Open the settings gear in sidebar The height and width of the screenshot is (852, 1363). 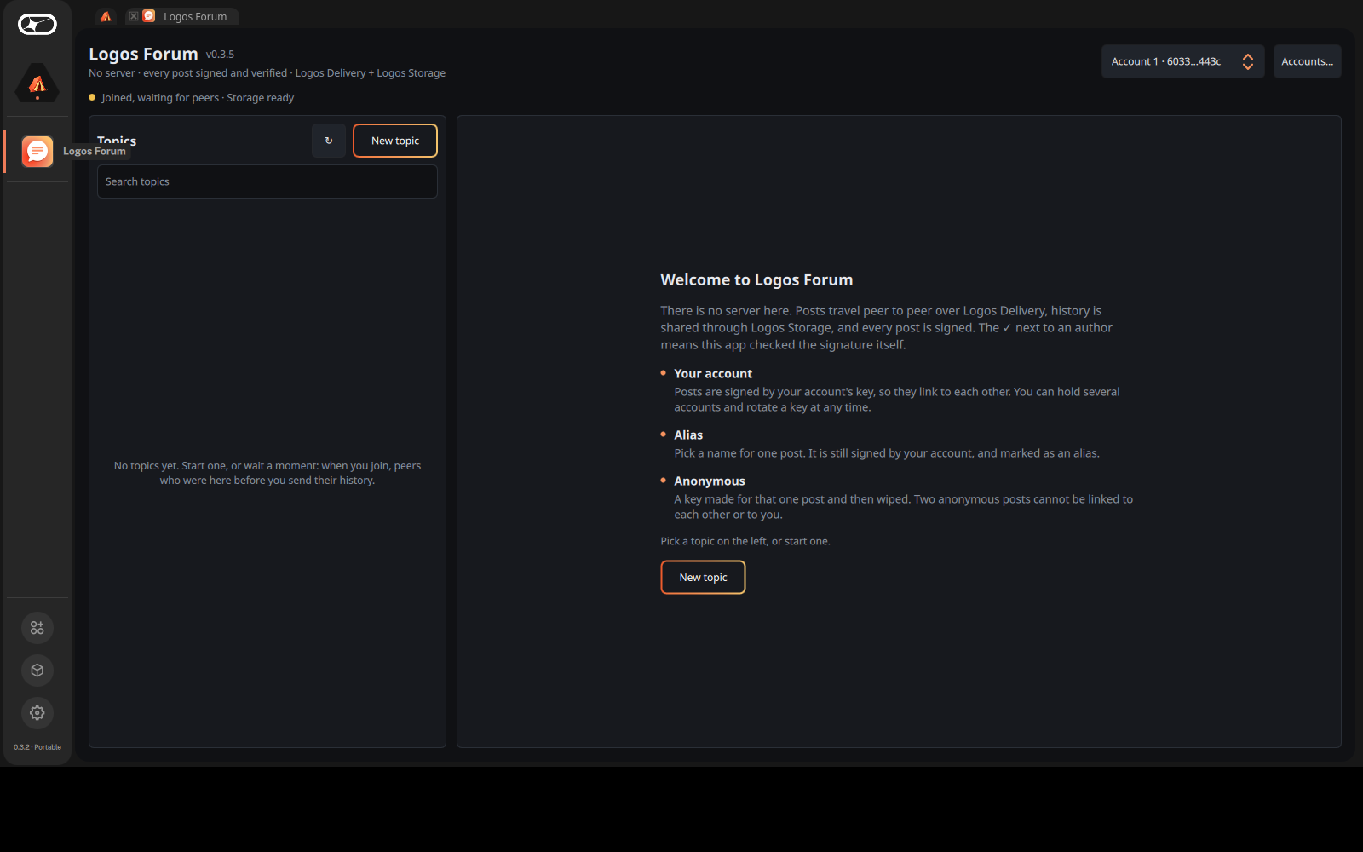pyautogui.click(x=37, y=713)
